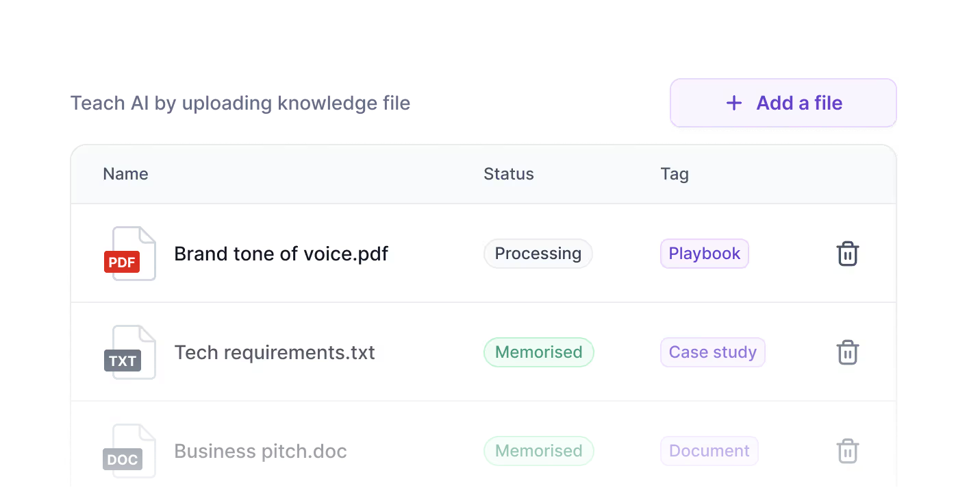The width and height of the screenshot is (967, 488).
Task: Sort by the Status column header
Action: pos(509,174)
